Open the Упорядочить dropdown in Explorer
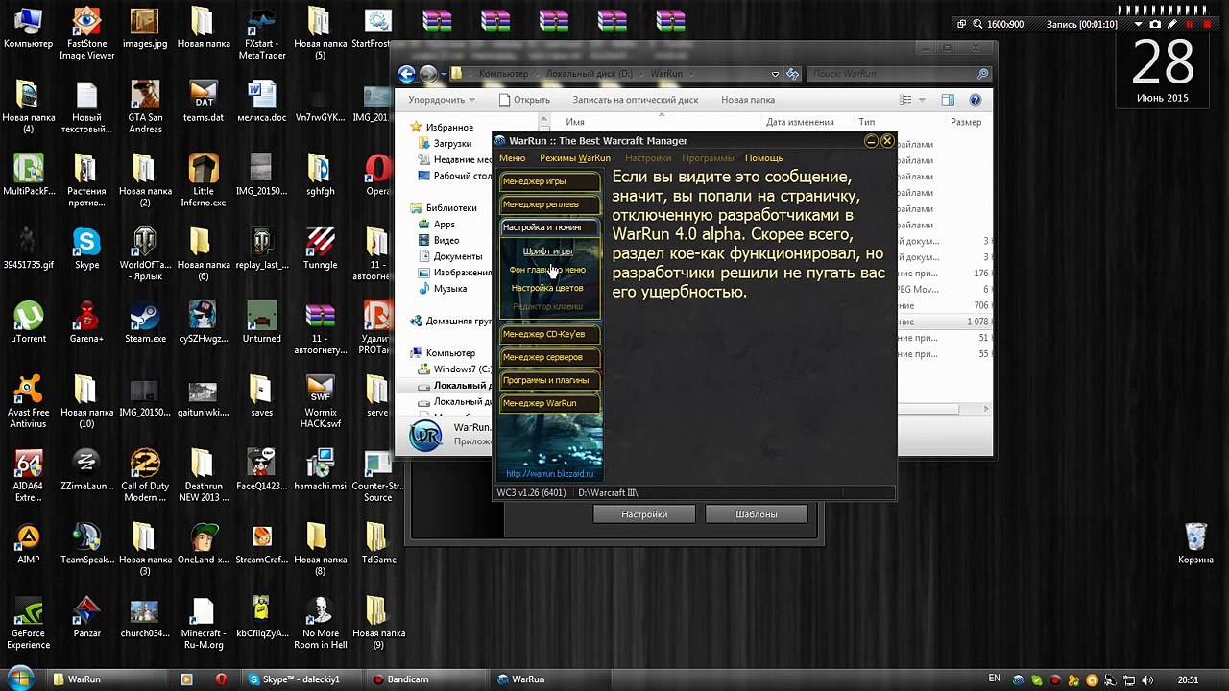 [x=441, y=100]
